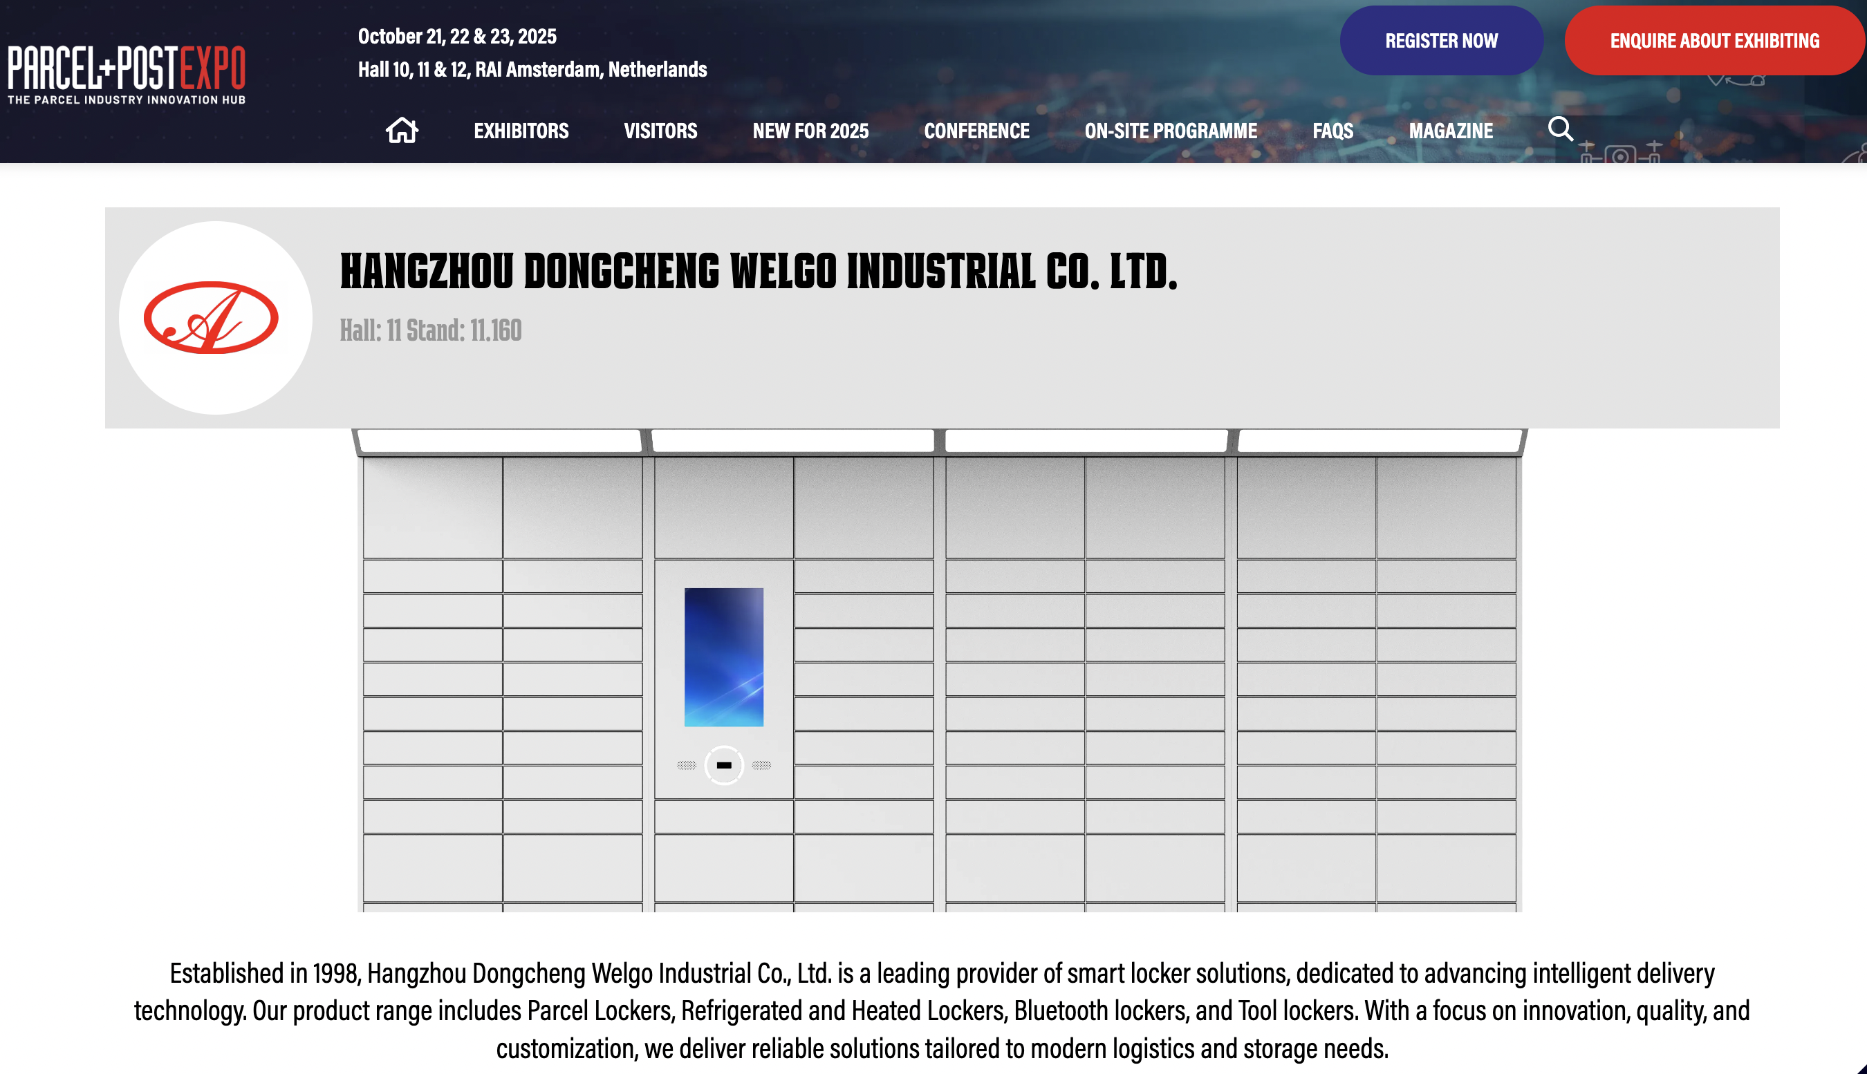The image size is (1867, 1074).
Task: Click the Register Now button
Action: (x=1440, y=41)
